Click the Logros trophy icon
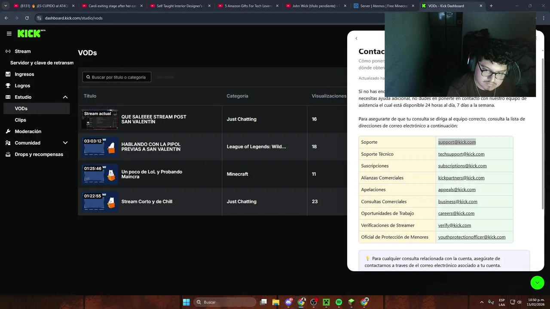Viewport: 550px width, 309px height. coord(8,86)
